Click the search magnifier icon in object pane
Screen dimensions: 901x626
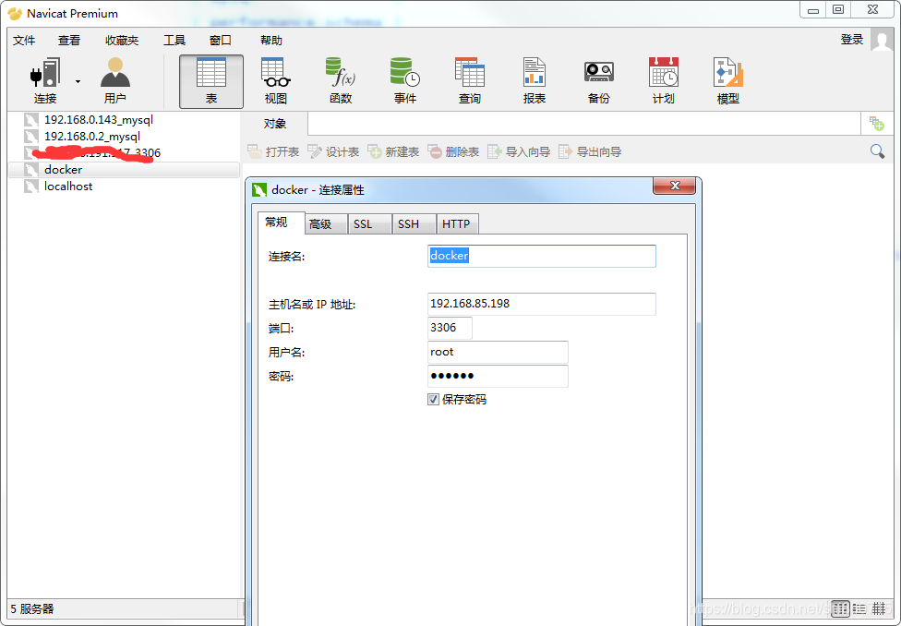(x=877, y=151)
